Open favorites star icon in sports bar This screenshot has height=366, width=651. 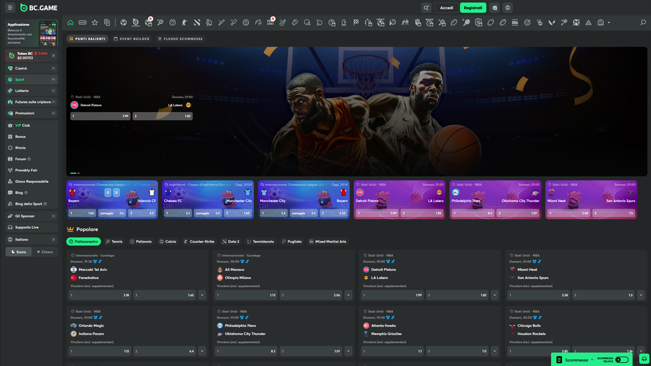[95, 23]
